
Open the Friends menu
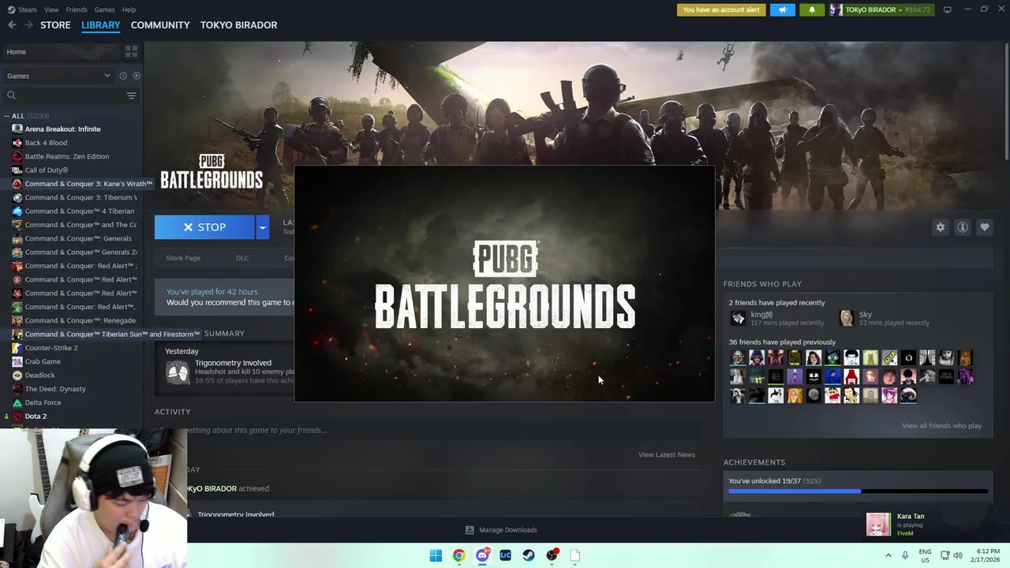pos(77,9)
